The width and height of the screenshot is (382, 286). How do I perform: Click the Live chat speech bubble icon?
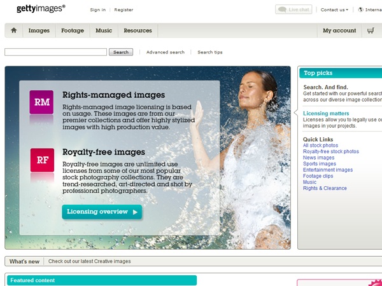[x=282, y=10]
